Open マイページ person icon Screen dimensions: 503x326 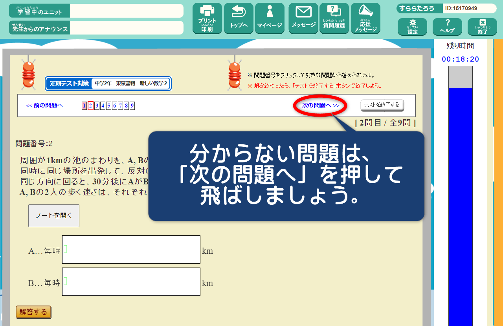point(270,18)
